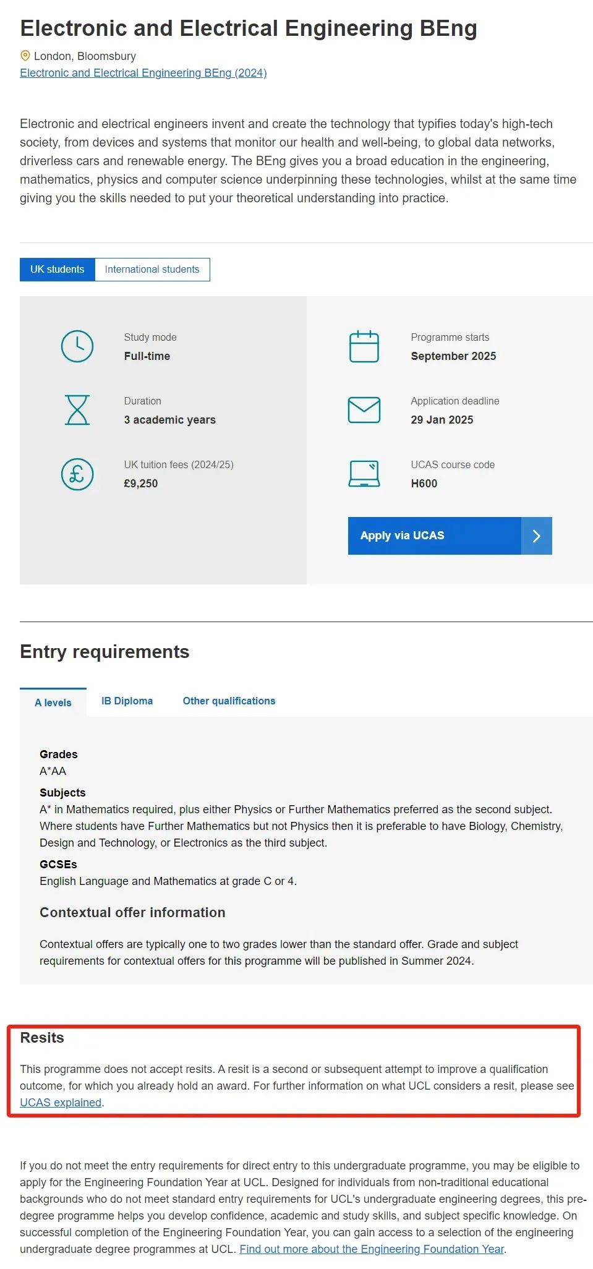Open the IB Diploma tab
The height and width of the screenshot is (1269, 593).
(x=127, y=701)
